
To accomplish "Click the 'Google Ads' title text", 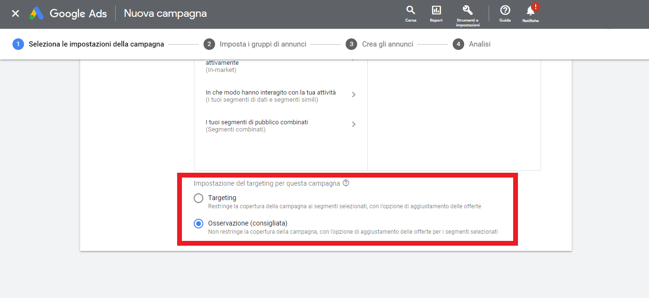I will [78, 13].
